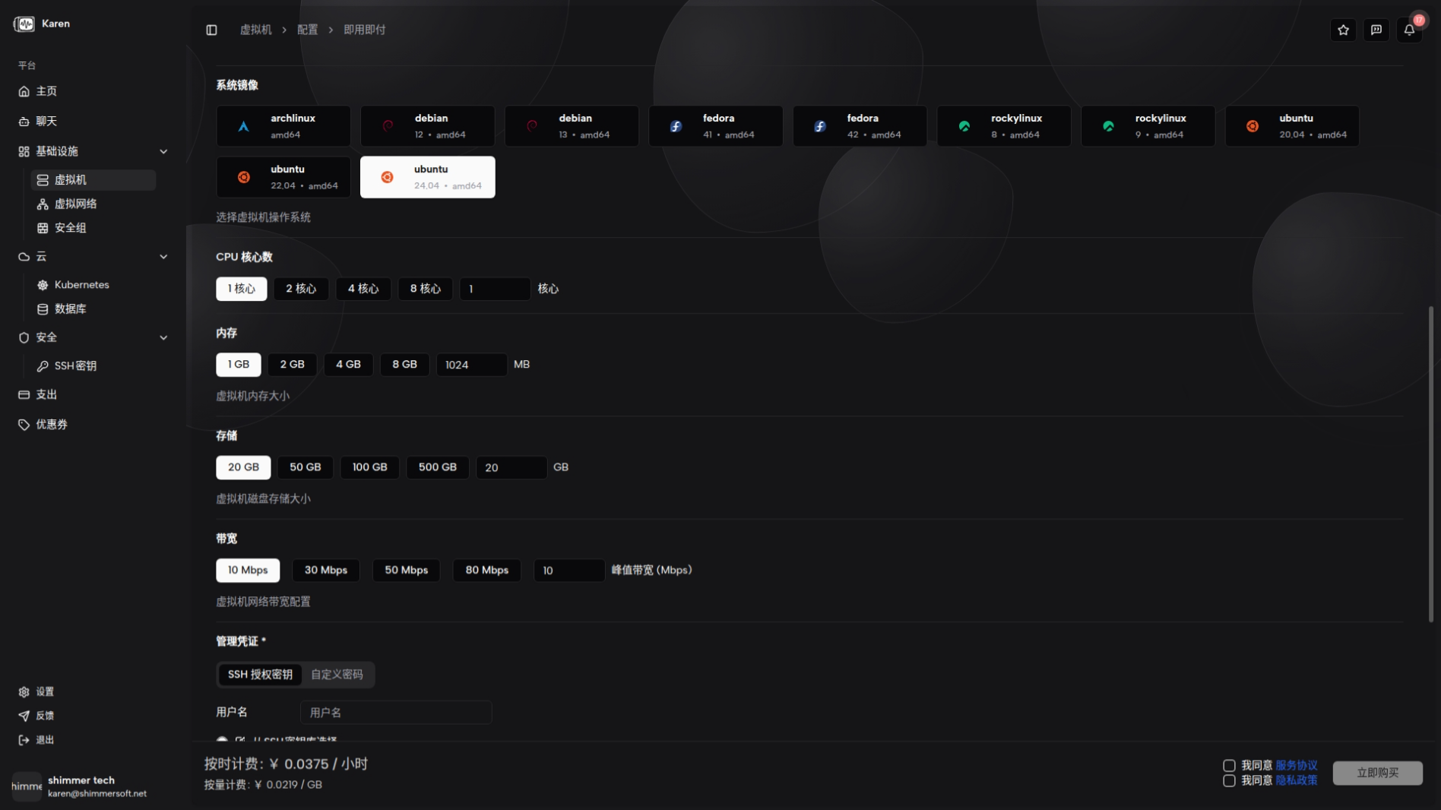Click the vertical page scrollbar
The height and width of the screenshot is (810, 1441).
point(1430,464)
